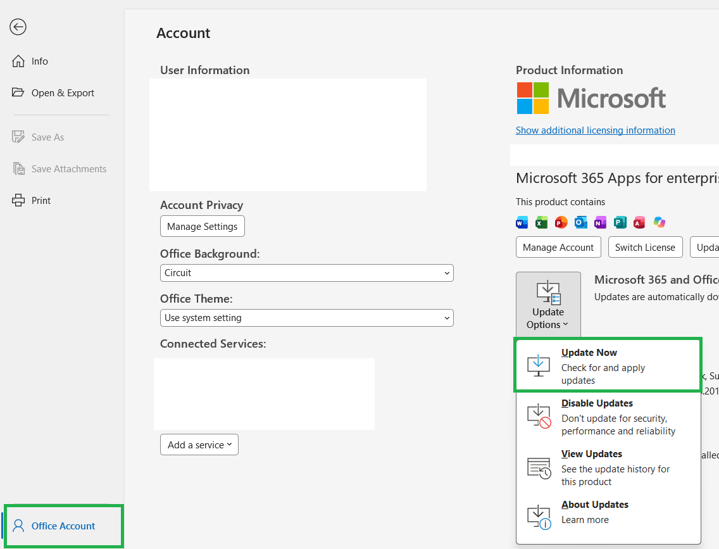Image resolution: width=719 pixels, height=549 pixels.
Task: Click the Info home icon
Action: click(x=18, y=61)
